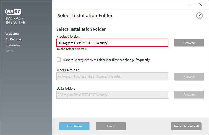Enable different folders for frequently changed files
This screenshot has width=209, height=135.
[x=58, y=60]
